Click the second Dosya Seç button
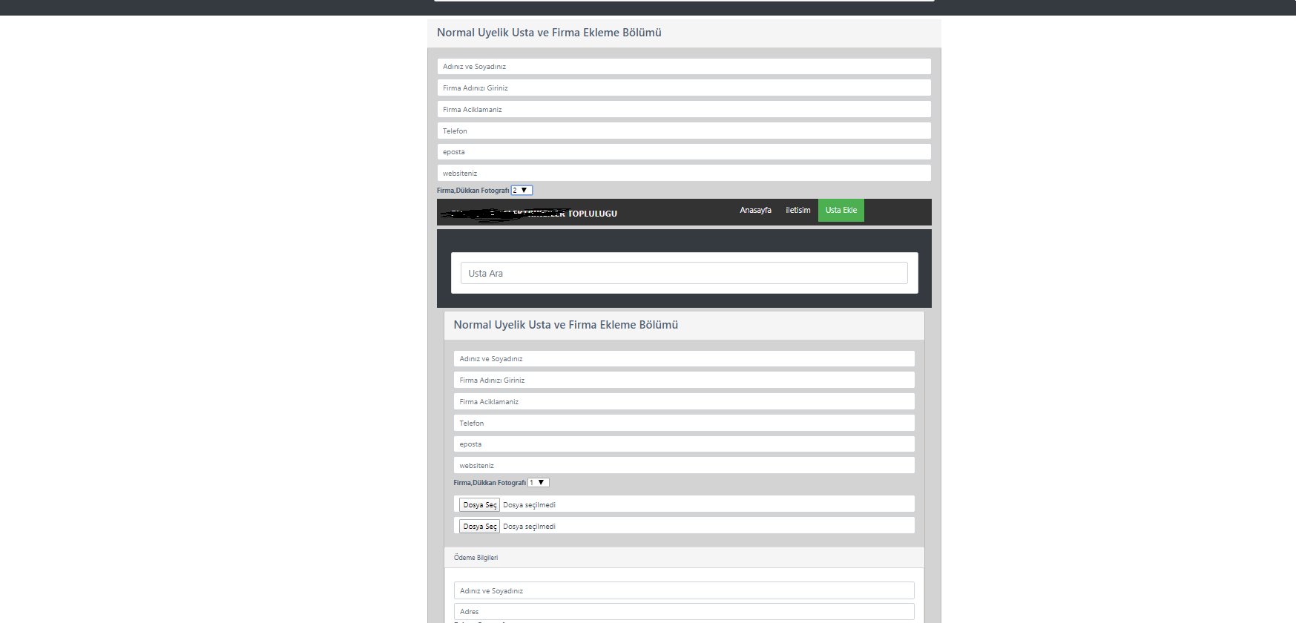The image size is (1296, 626). (480, 527)
